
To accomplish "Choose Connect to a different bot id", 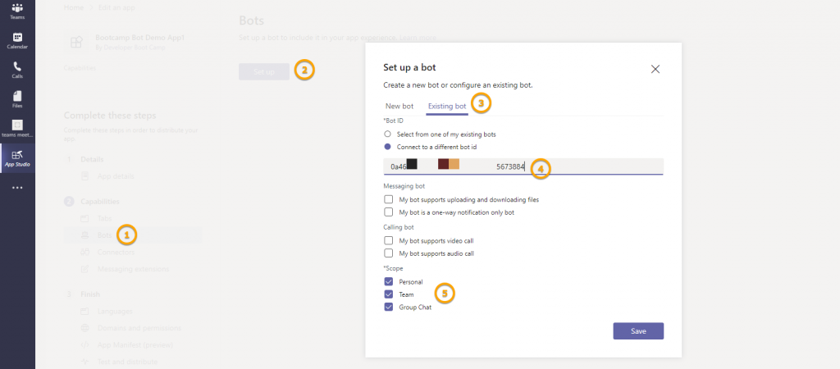I will [387, 146].
